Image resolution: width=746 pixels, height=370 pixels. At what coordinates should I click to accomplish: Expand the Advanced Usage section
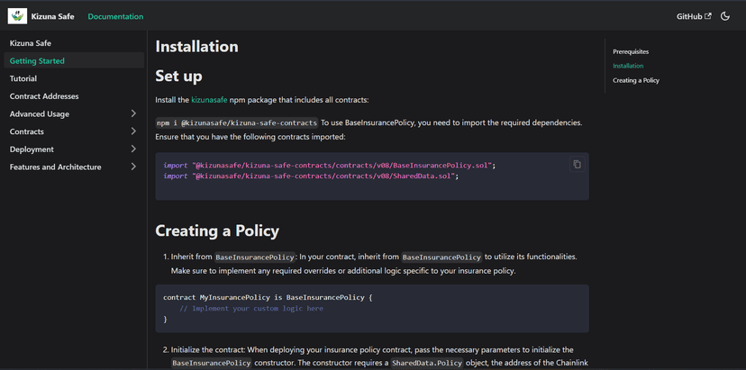click(x=74, y=113)
